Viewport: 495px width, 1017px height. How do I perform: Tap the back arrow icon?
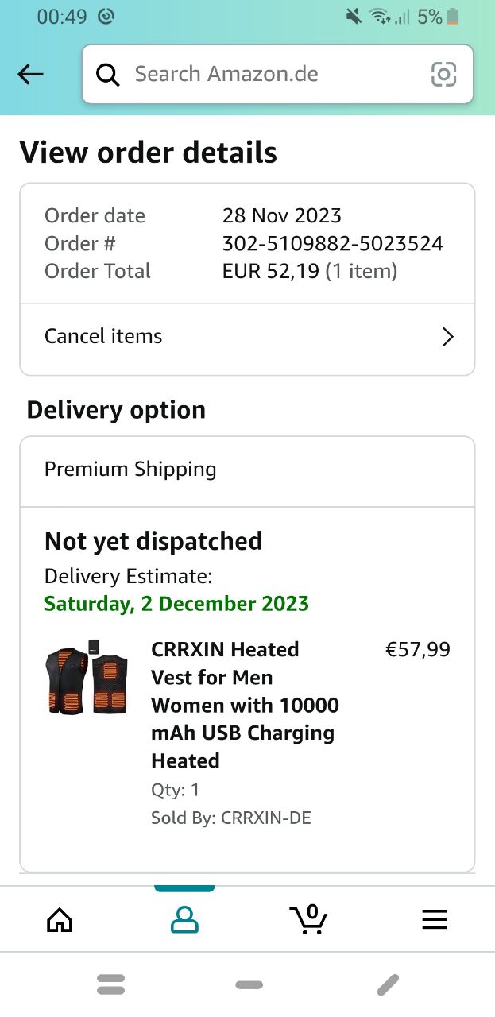pyautogui.click(x=30, y=75)
